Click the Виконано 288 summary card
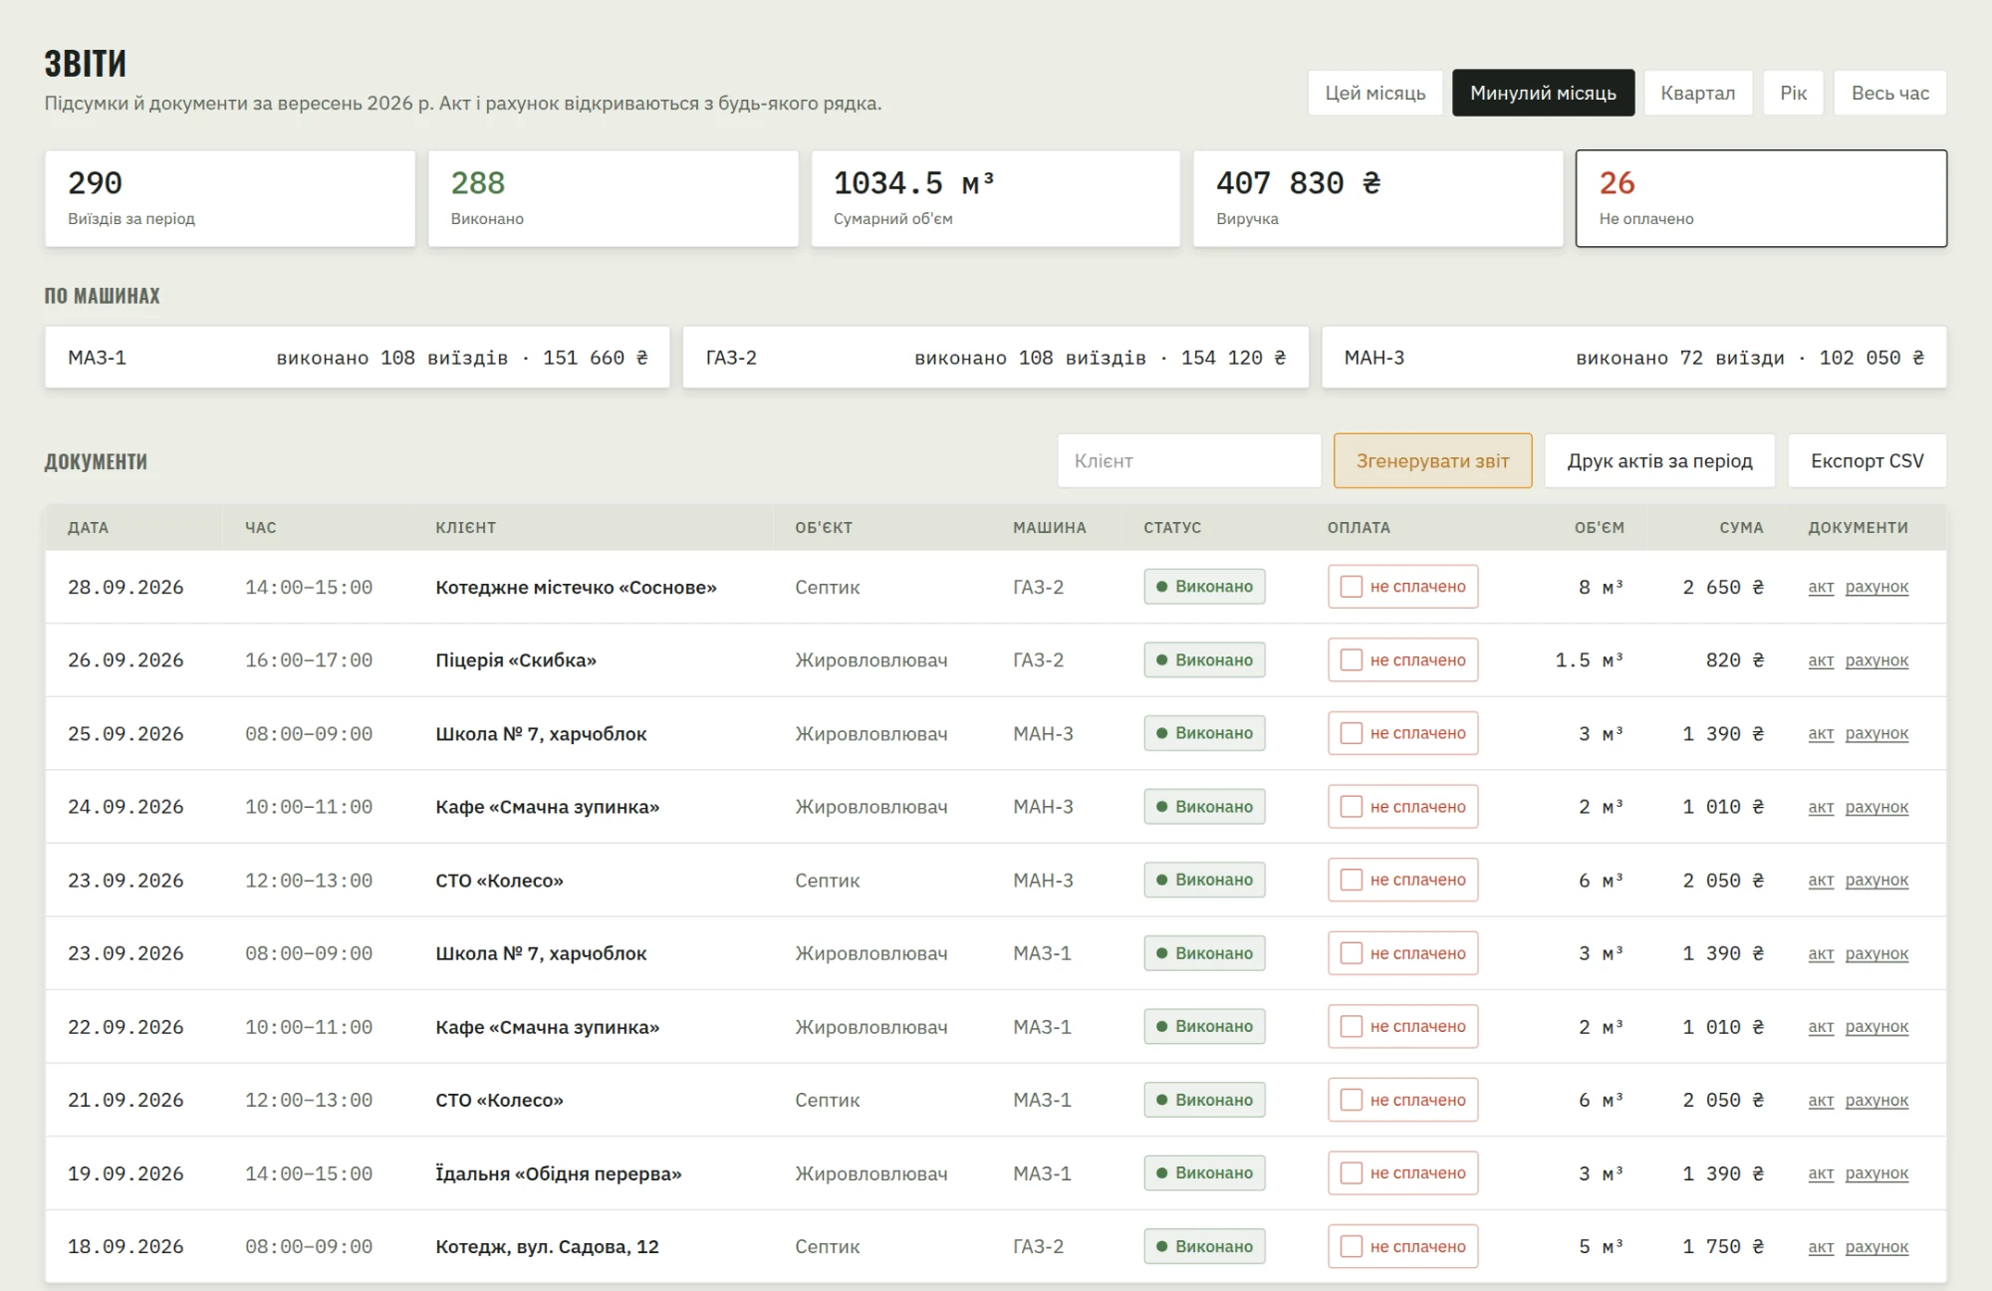1992x1291 pixels. pyautogui.click(x=613, y=198)
